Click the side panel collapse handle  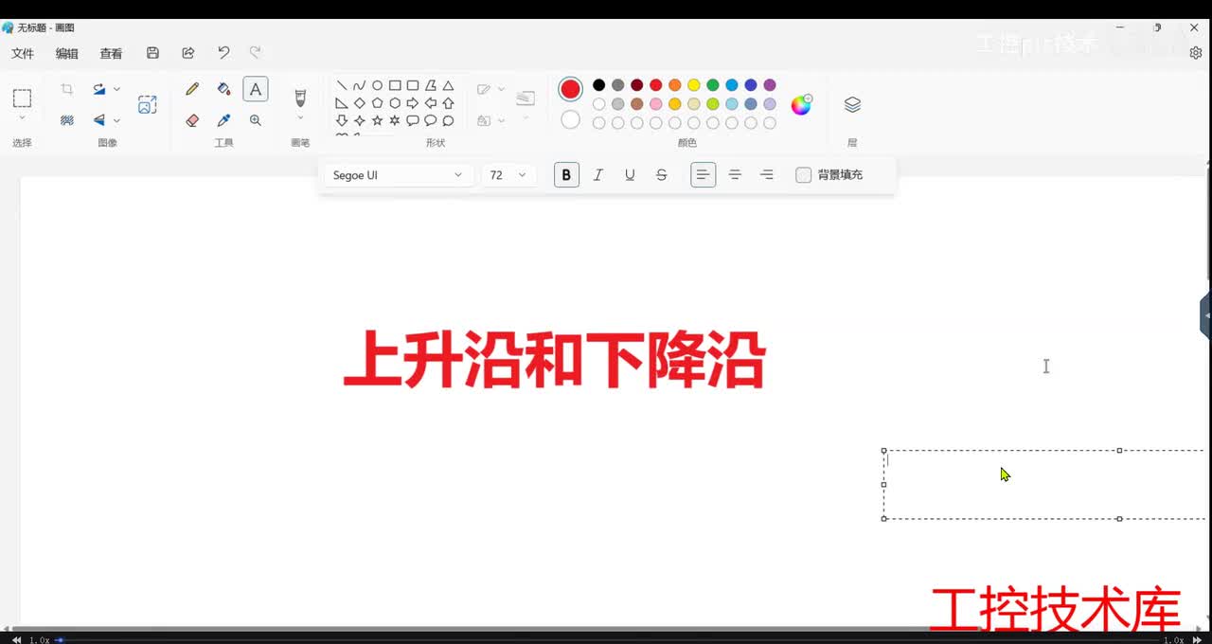coord(1205,315)
